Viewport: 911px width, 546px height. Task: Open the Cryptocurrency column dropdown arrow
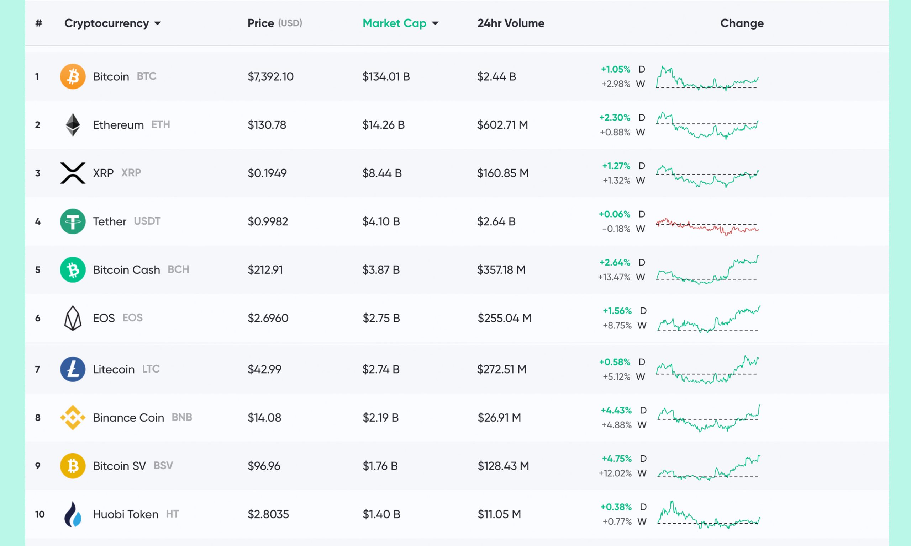pos(158,23)
